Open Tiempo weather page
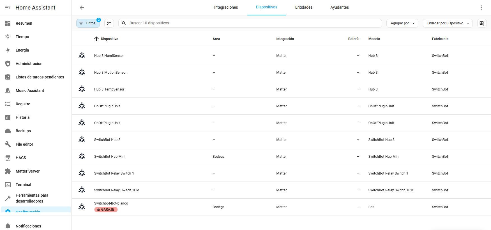491x230 pixels. [36, 37]
